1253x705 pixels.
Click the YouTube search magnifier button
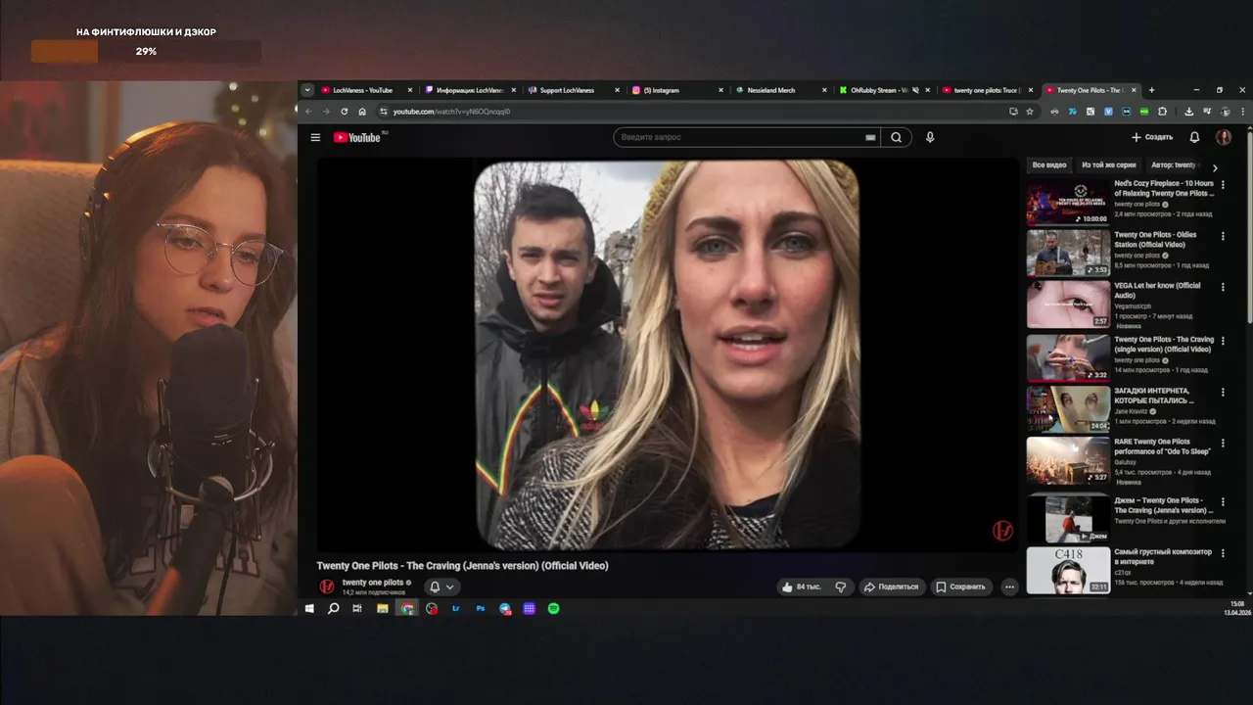(x=896, y=137)
